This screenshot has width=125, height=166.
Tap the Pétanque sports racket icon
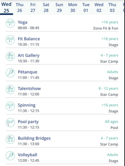tap(10, 73)
